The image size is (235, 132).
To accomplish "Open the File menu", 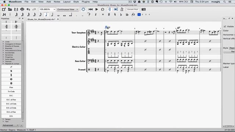I will [x=26, y=1].
